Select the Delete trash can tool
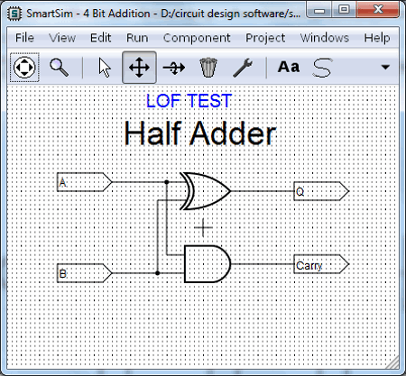 tap(208, 68)
